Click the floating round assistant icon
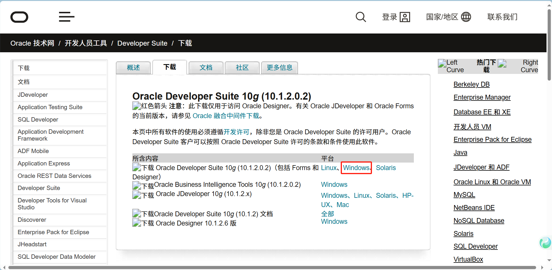552x270 pixels. (545, 243)
